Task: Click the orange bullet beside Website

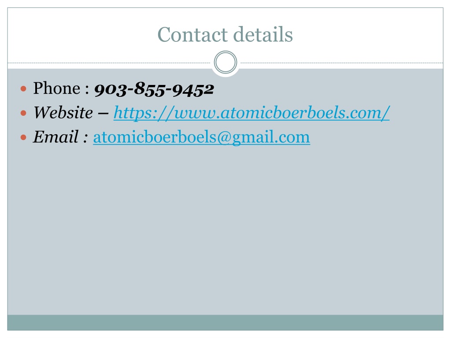Action: 24,113
